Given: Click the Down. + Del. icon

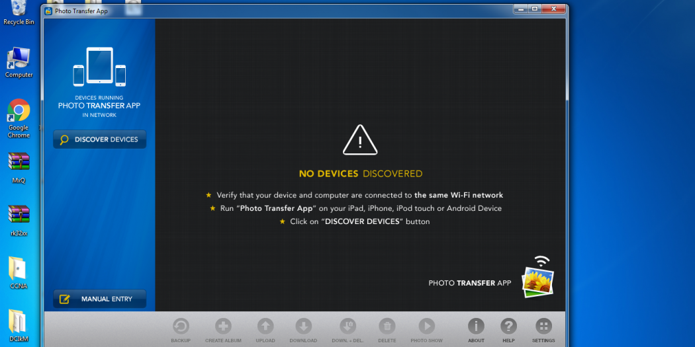Looking at the screenshot, I should coord(348,327).
